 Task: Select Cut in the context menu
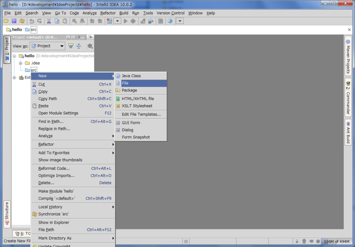pos(73,84)
